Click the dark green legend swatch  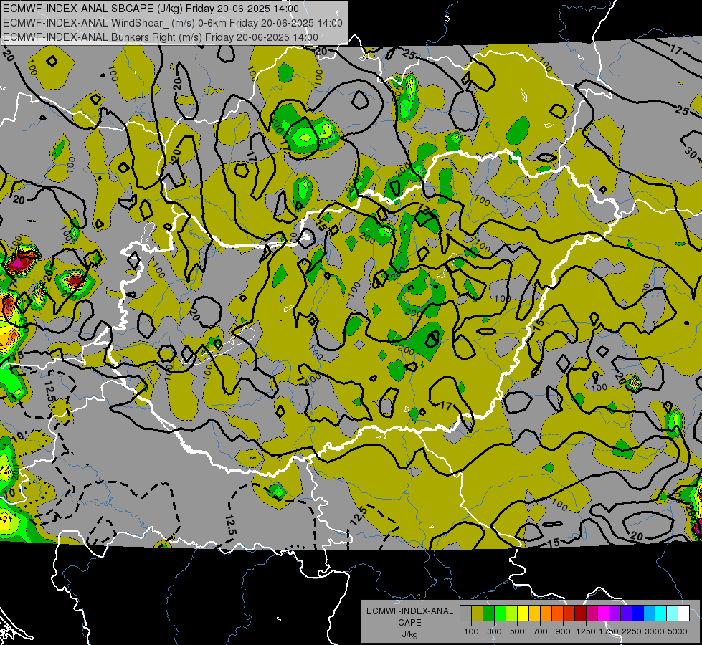pyautogui.click(x=488, y=613)
